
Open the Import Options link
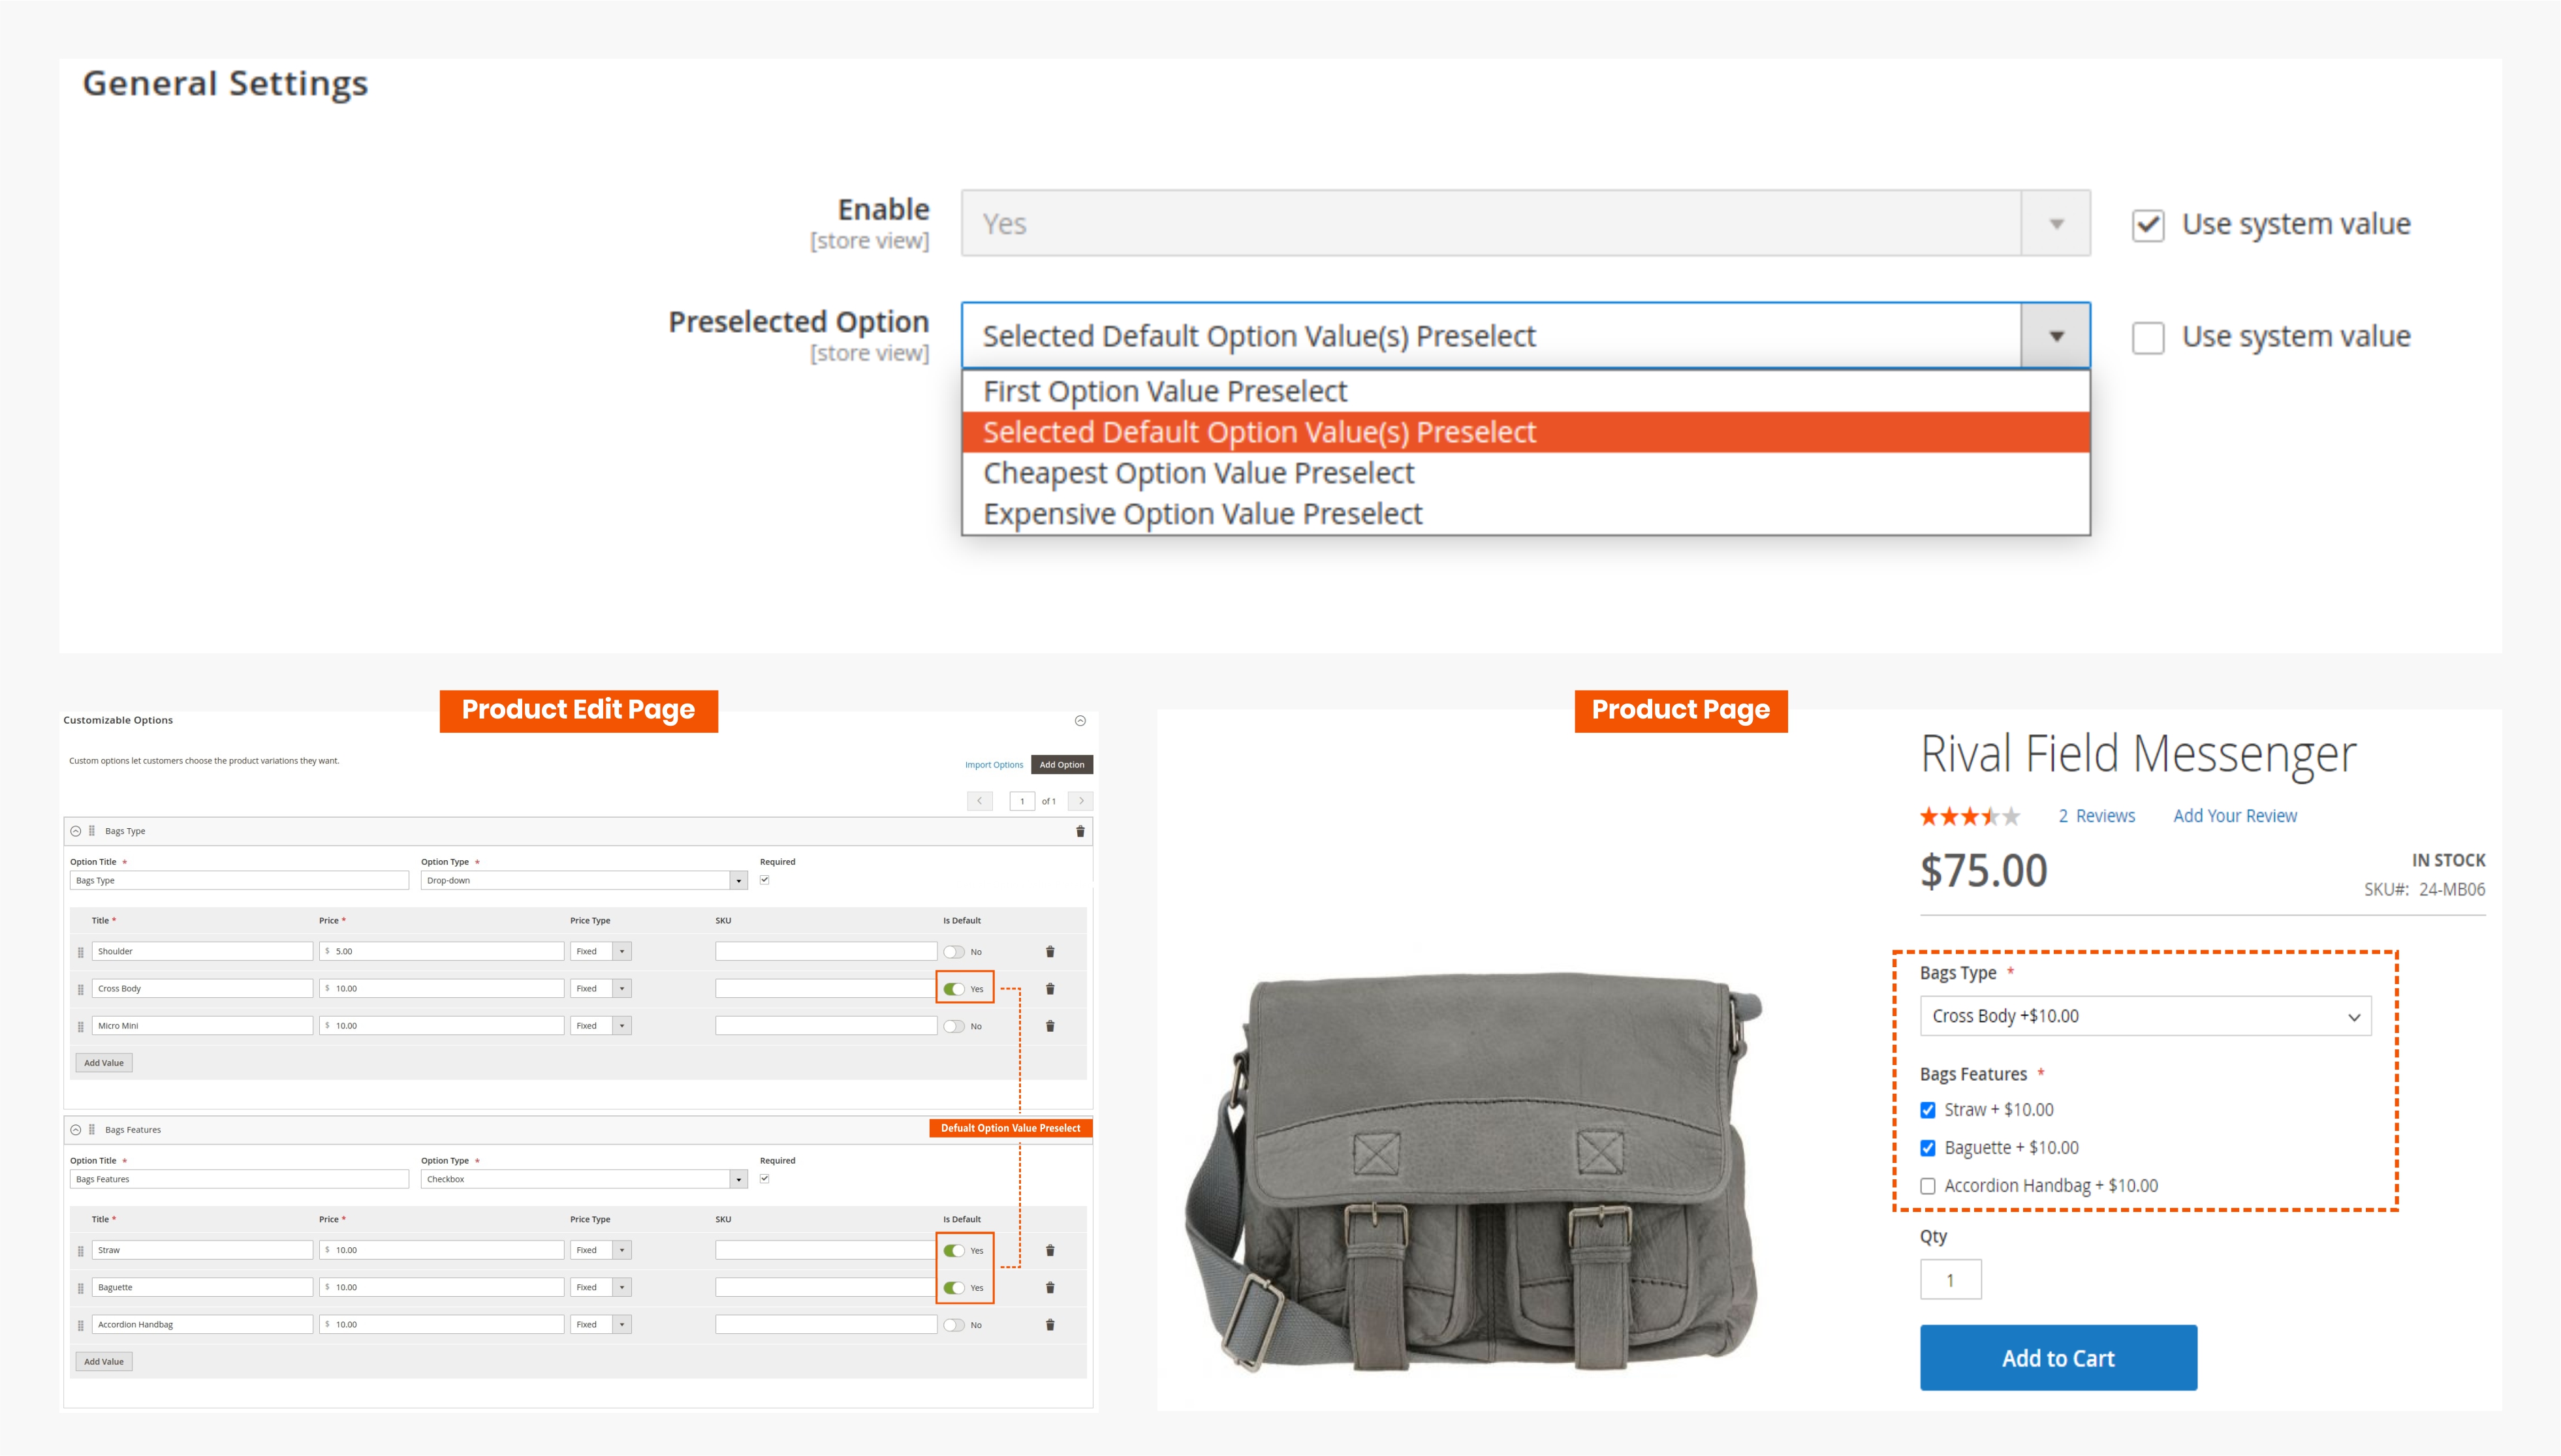click(x=994, y=765)
